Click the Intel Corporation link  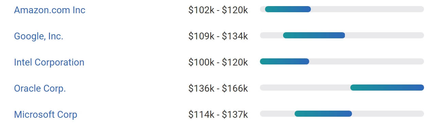coord(49,62)
